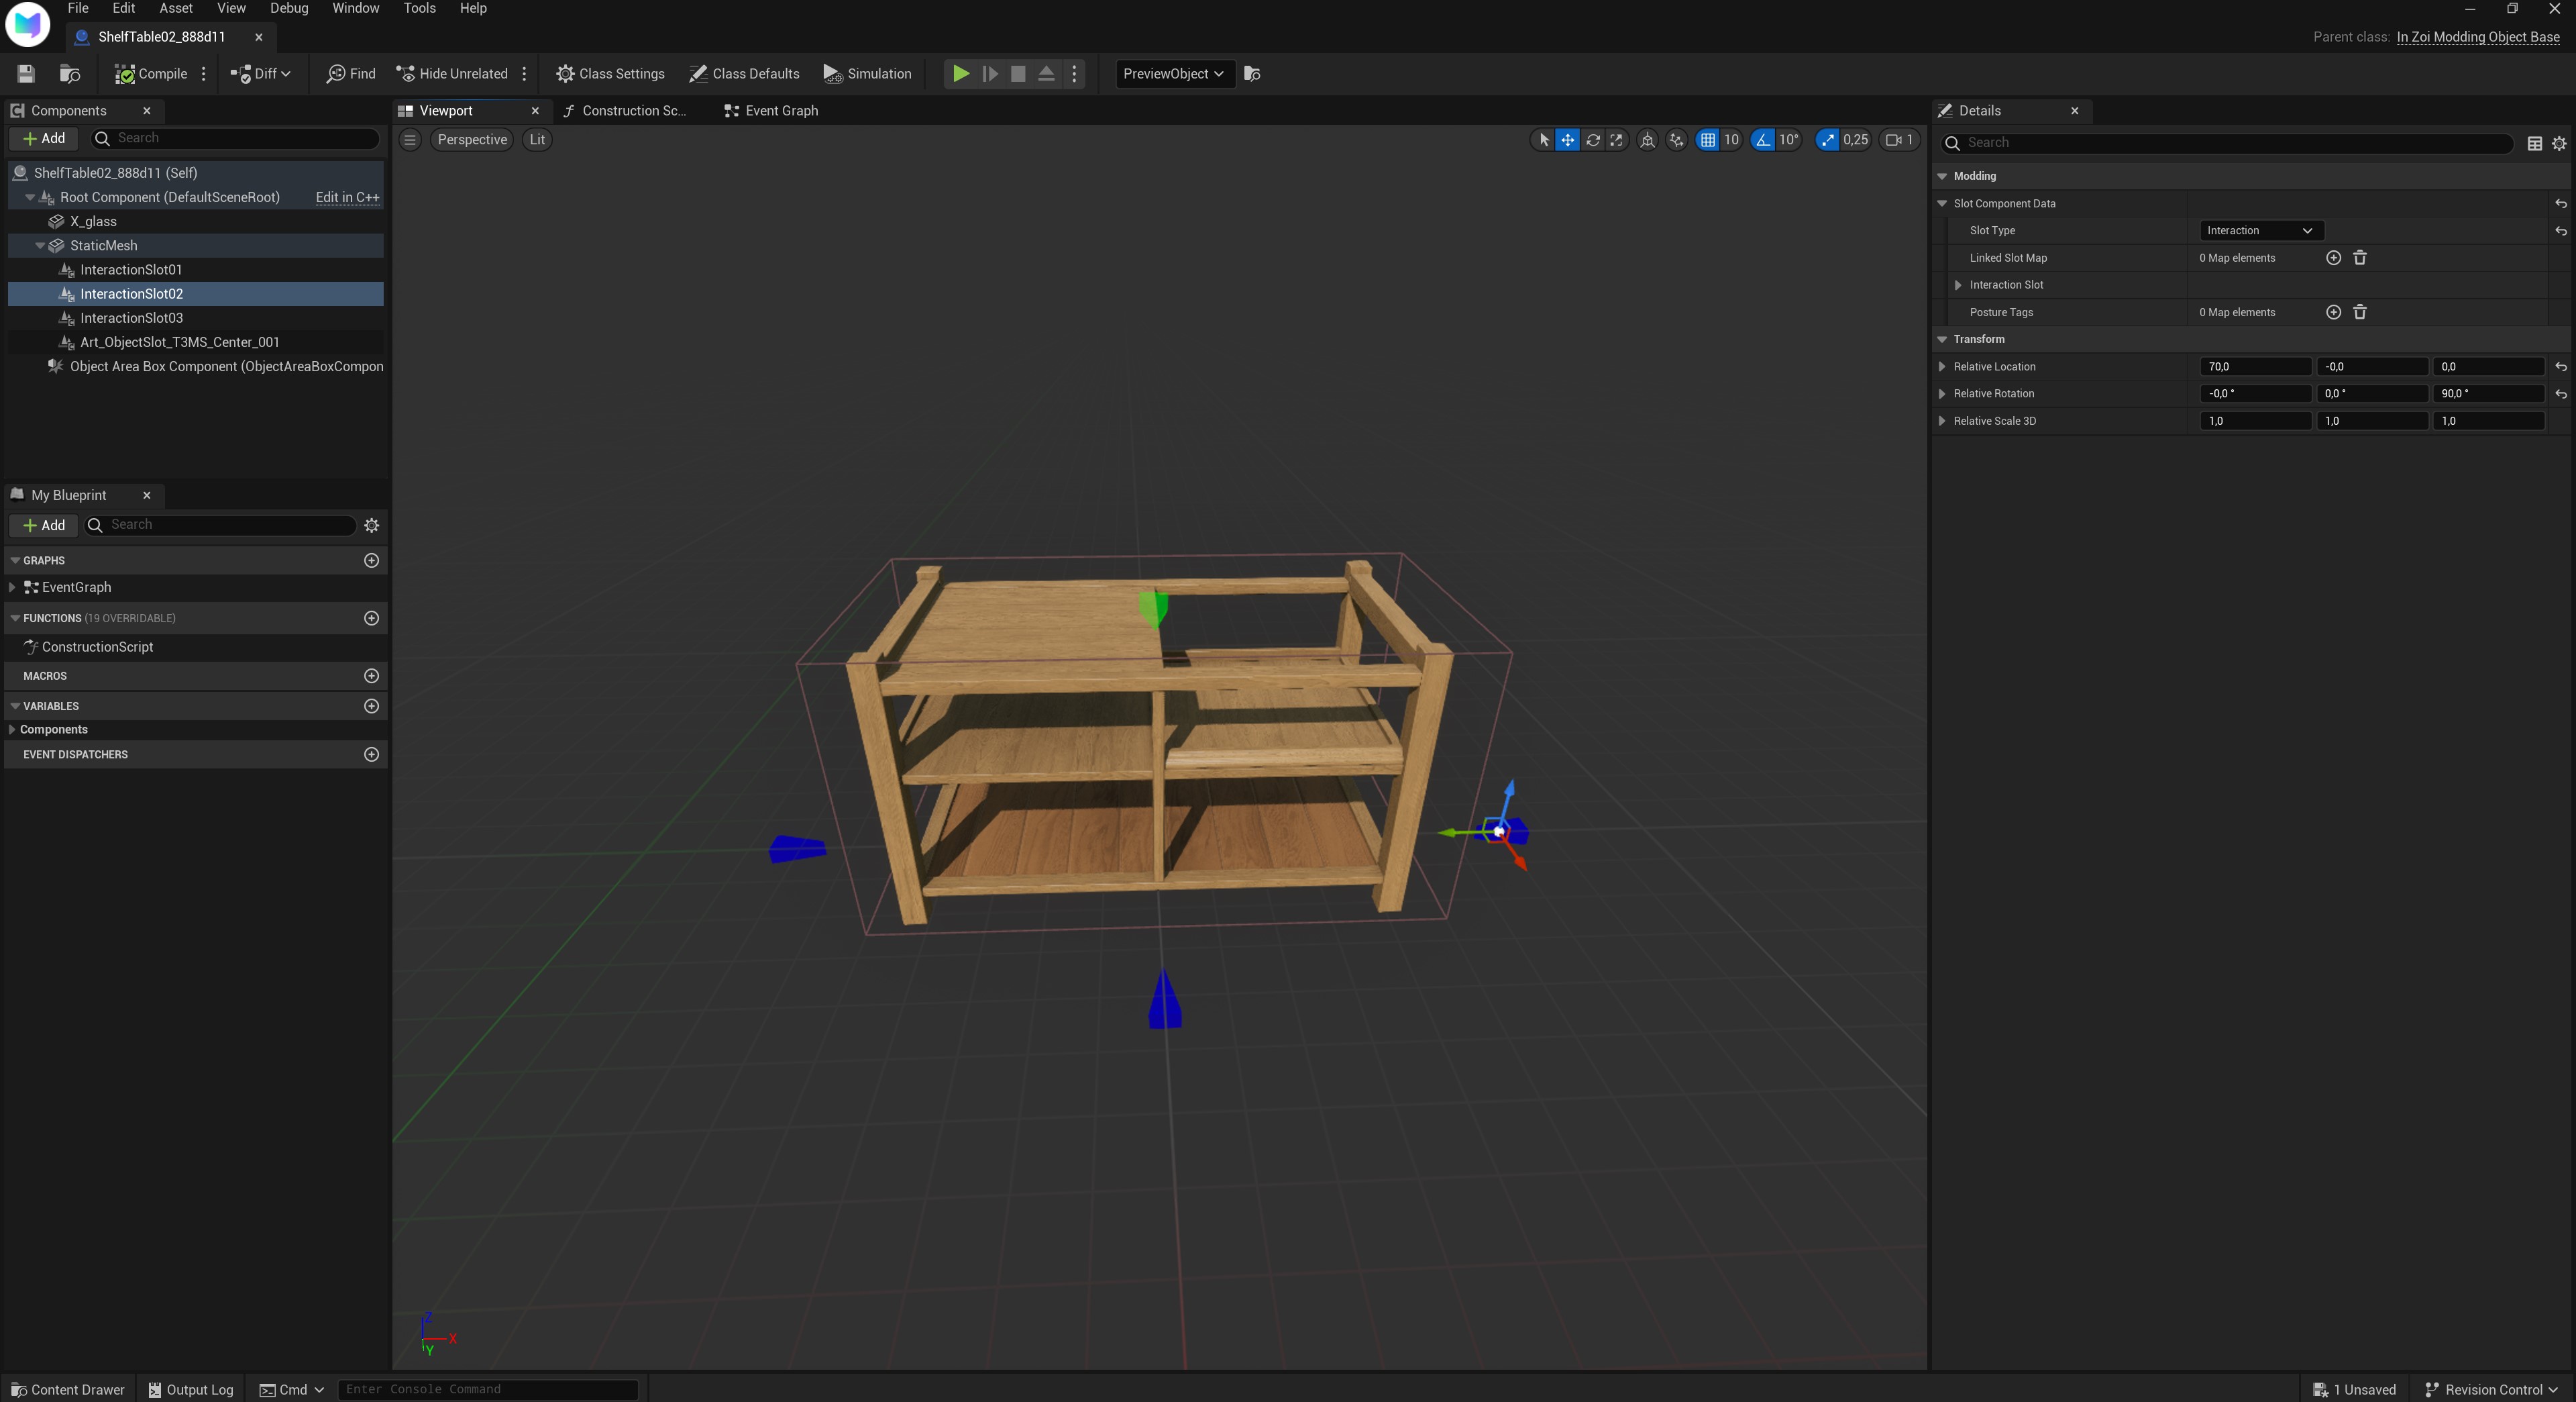2576x1402 pixels.
Task: Open ConstructionScript function
Action: [97, 646]
